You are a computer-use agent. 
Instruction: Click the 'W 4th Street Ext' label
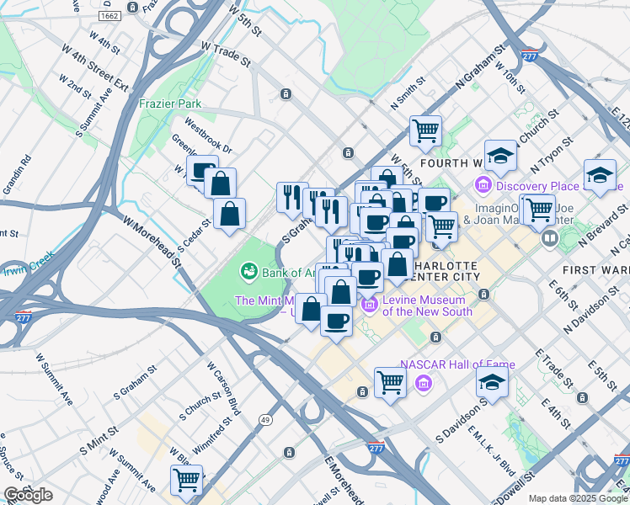coord(95,67)
